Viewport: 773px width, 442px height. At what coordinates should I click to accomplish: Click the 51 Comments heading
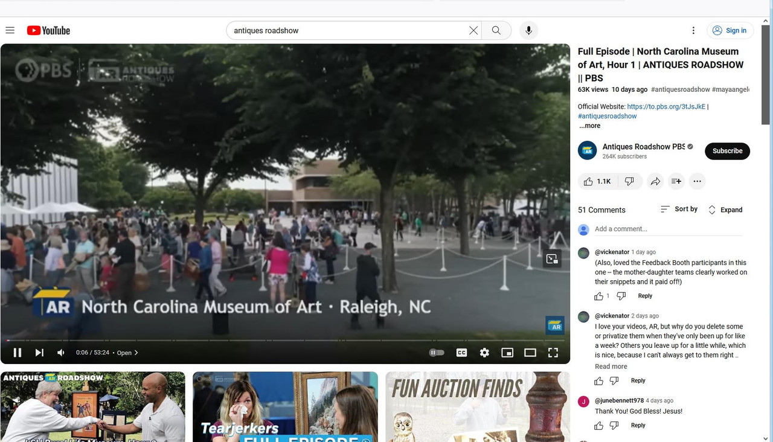[x=601, y=210]
